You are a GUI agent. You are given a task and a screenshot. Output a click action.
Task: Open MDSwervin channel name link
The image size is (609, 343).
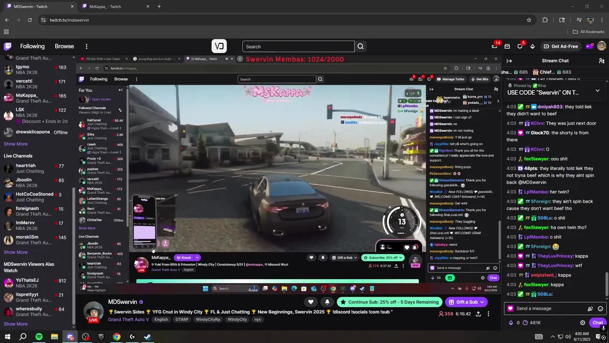(122, 302)
